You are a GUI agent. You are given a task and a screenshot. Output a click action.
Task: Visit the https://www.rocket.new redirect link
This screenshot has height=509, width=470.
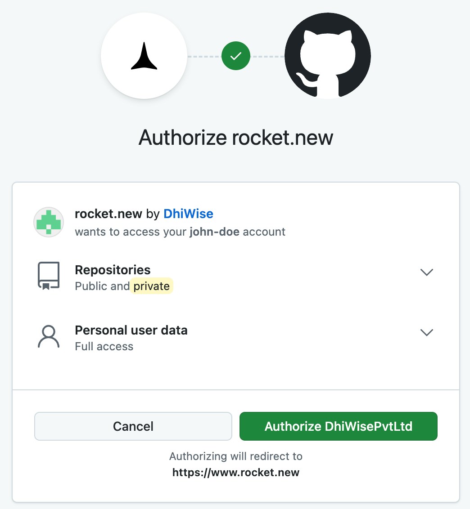coord(237,472)
